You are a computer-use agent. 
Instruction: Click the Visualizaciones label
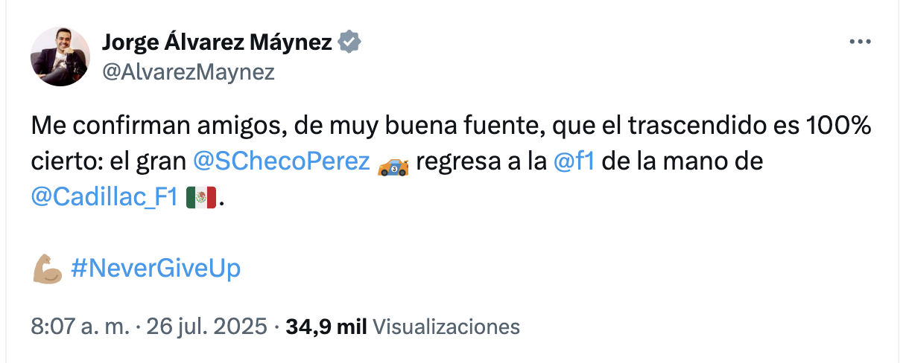(445, 326)
